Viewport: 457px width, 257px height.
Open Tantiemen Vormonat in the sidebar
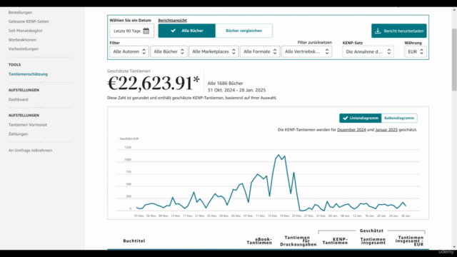click(x=28, y=125)
